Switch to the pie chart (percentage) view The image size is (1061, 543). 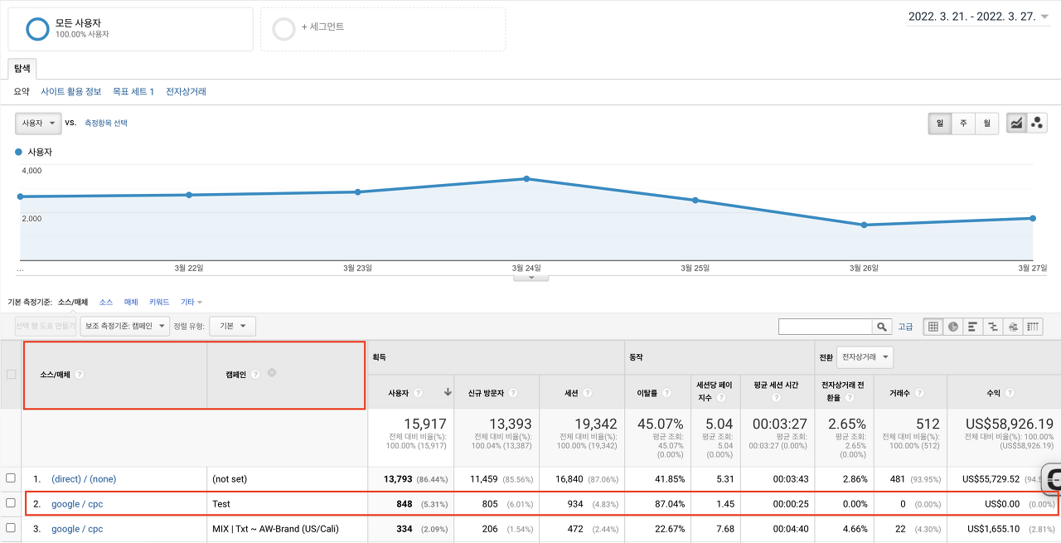pos(953,327)
